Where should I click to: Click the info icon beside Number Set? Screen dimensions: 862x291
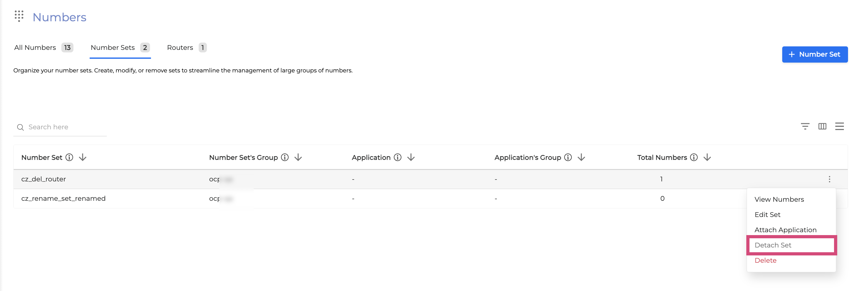69,158
